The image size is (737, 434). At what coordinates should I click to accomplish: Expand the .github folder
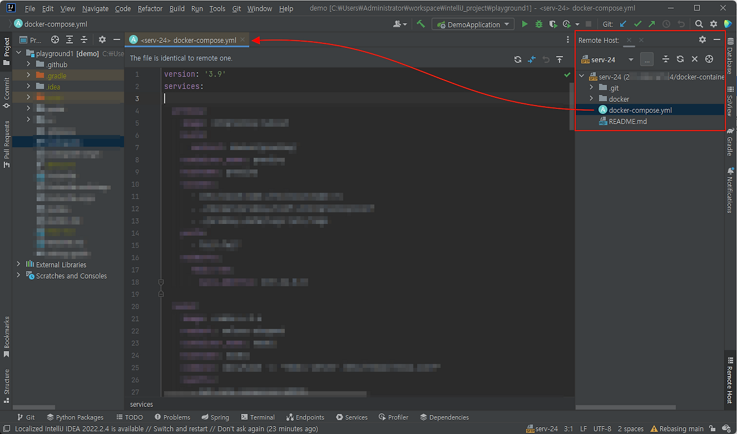pyautogui.click(x=28, y=64)
